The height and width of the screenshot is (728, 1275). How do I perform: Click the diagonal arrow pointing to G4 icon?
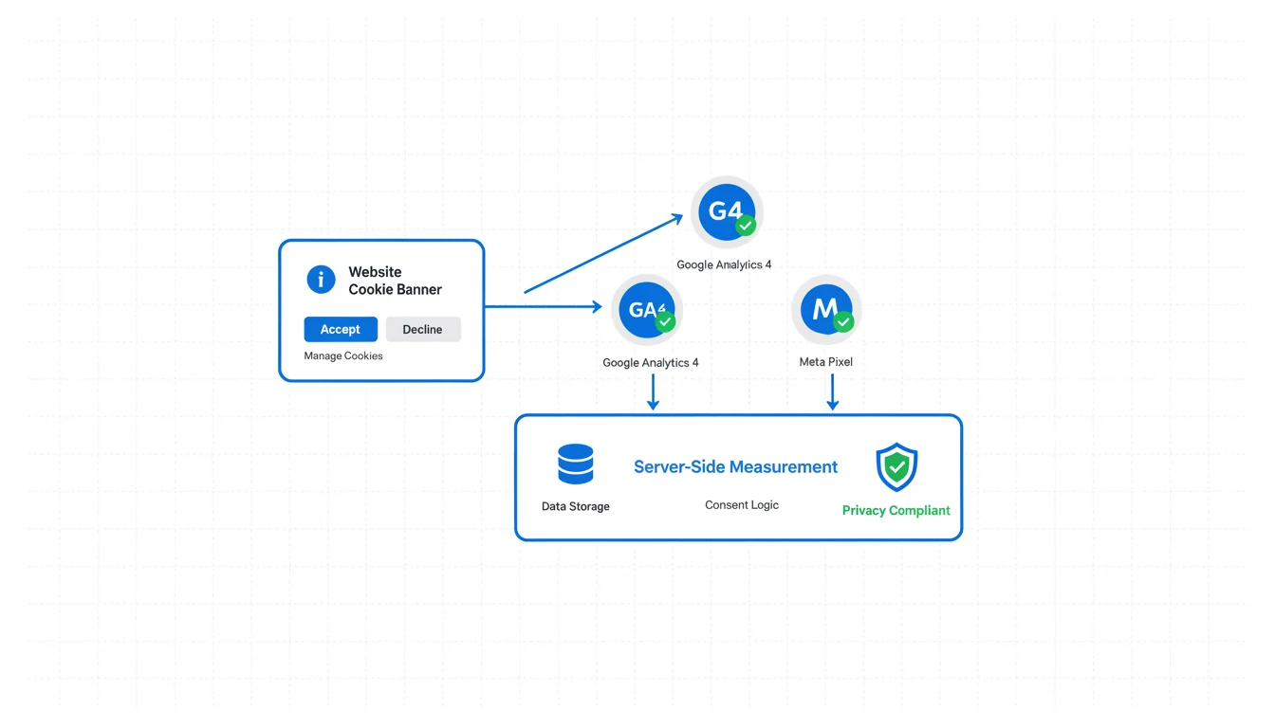click(603, 253)
